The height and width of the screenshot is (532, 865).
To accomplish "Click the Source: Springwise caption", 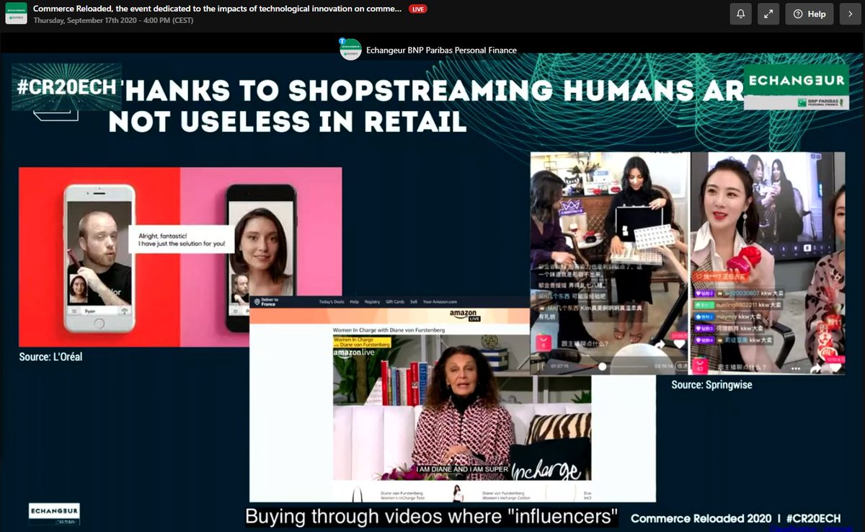I will pyautogui.click(x=711, y=385).
